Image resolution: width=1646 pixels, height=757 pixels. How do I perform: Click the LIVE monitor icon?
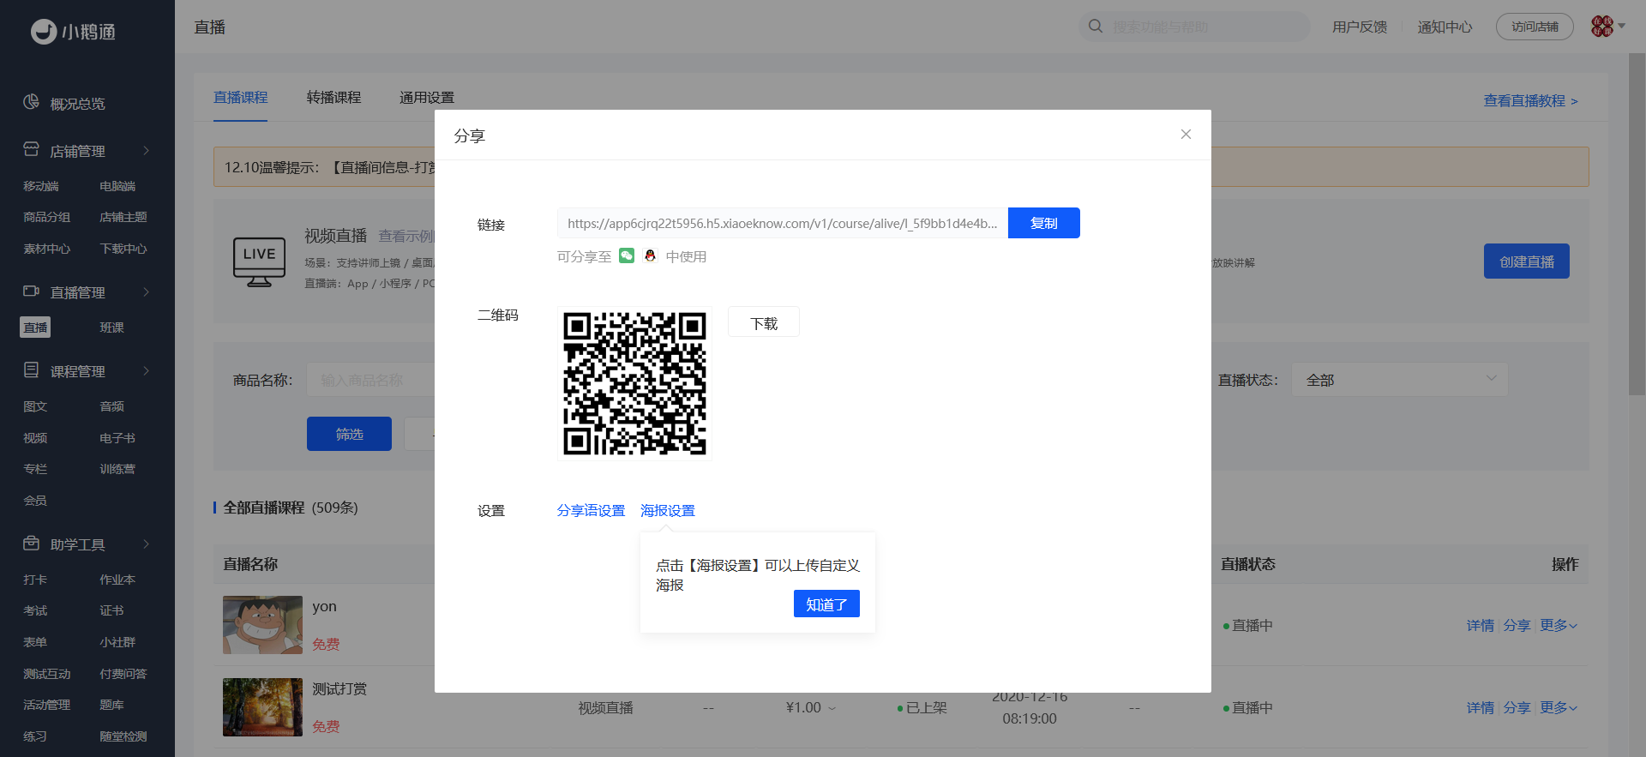click(x=259, y=261)
